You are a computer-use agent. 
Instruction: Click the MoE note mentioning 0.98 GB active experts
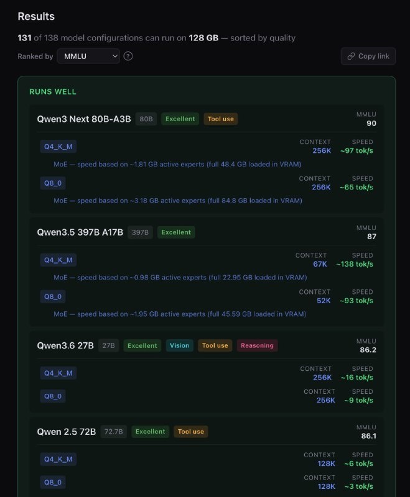pos(180,277)
